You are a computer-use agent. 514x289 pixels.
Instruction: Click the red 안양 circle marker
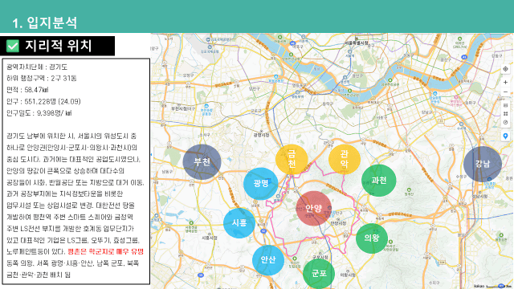(x=314, y=209)
